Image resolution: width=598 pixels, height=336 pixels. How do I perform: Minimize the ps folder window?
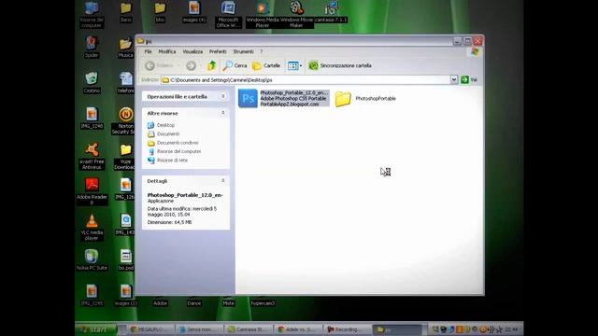[x=457, y=41]
